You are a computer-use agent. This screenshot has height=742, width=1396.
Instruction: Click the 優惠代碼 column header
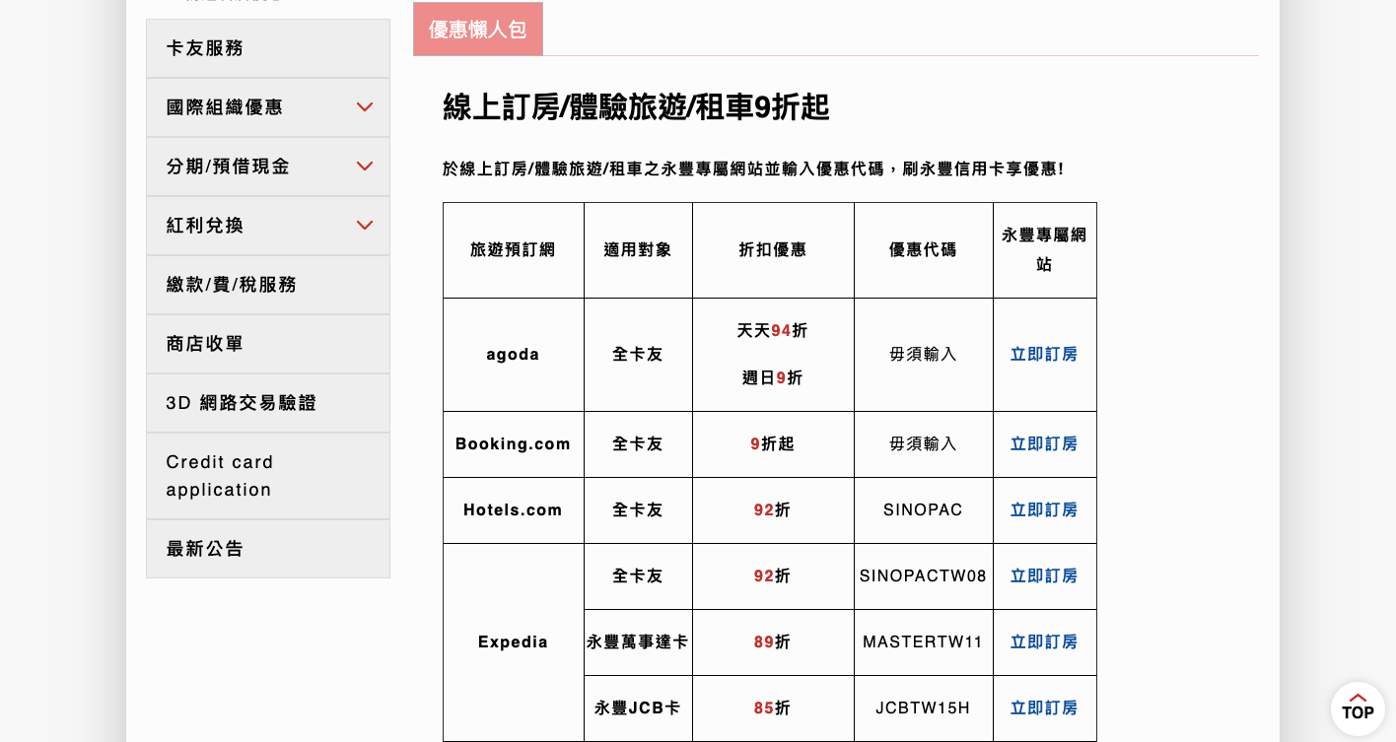tap(923, 249)
